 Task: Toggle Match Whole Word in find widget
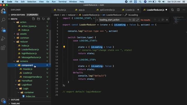coord(134,20)
